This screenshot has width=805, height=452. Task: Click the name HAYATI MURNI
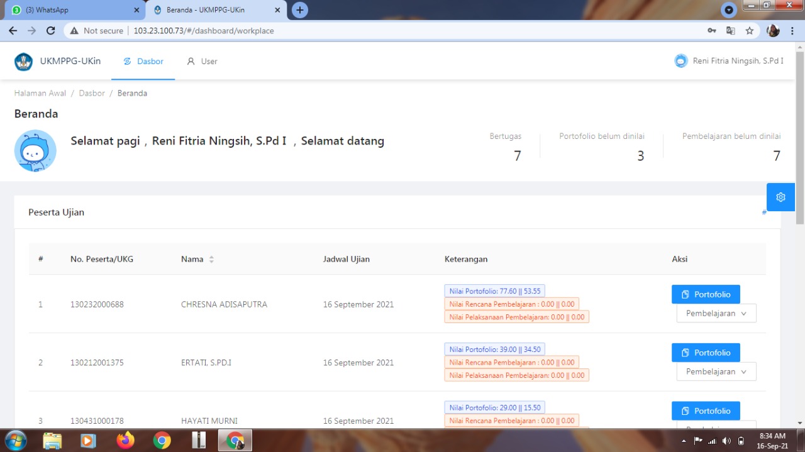pyautogui.click(x=209, y=421)
